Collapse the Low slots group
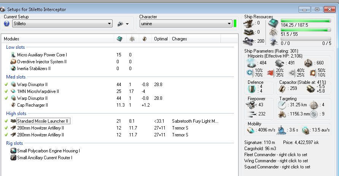The width and height of the screenshot is (339, 176). point(15,47)
